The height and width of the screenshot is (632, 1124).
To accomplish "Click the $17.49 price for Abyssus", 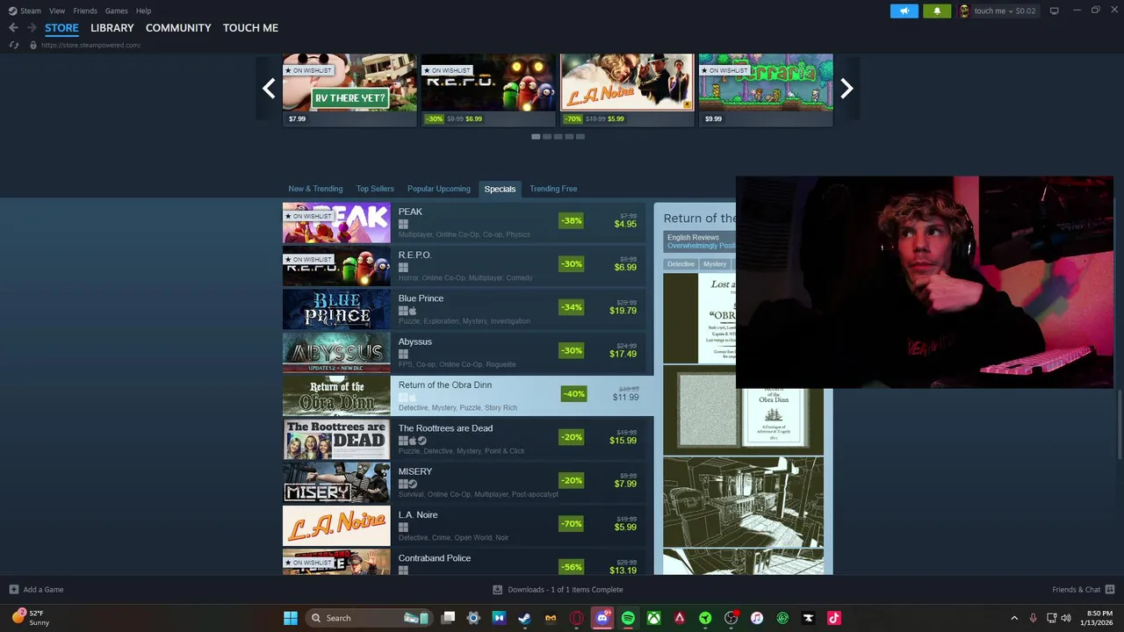I will coord(623,354).
